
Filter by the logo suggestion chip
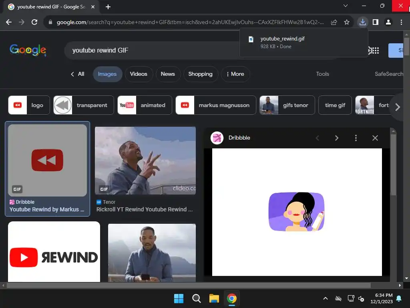click(x=29, y=105)
